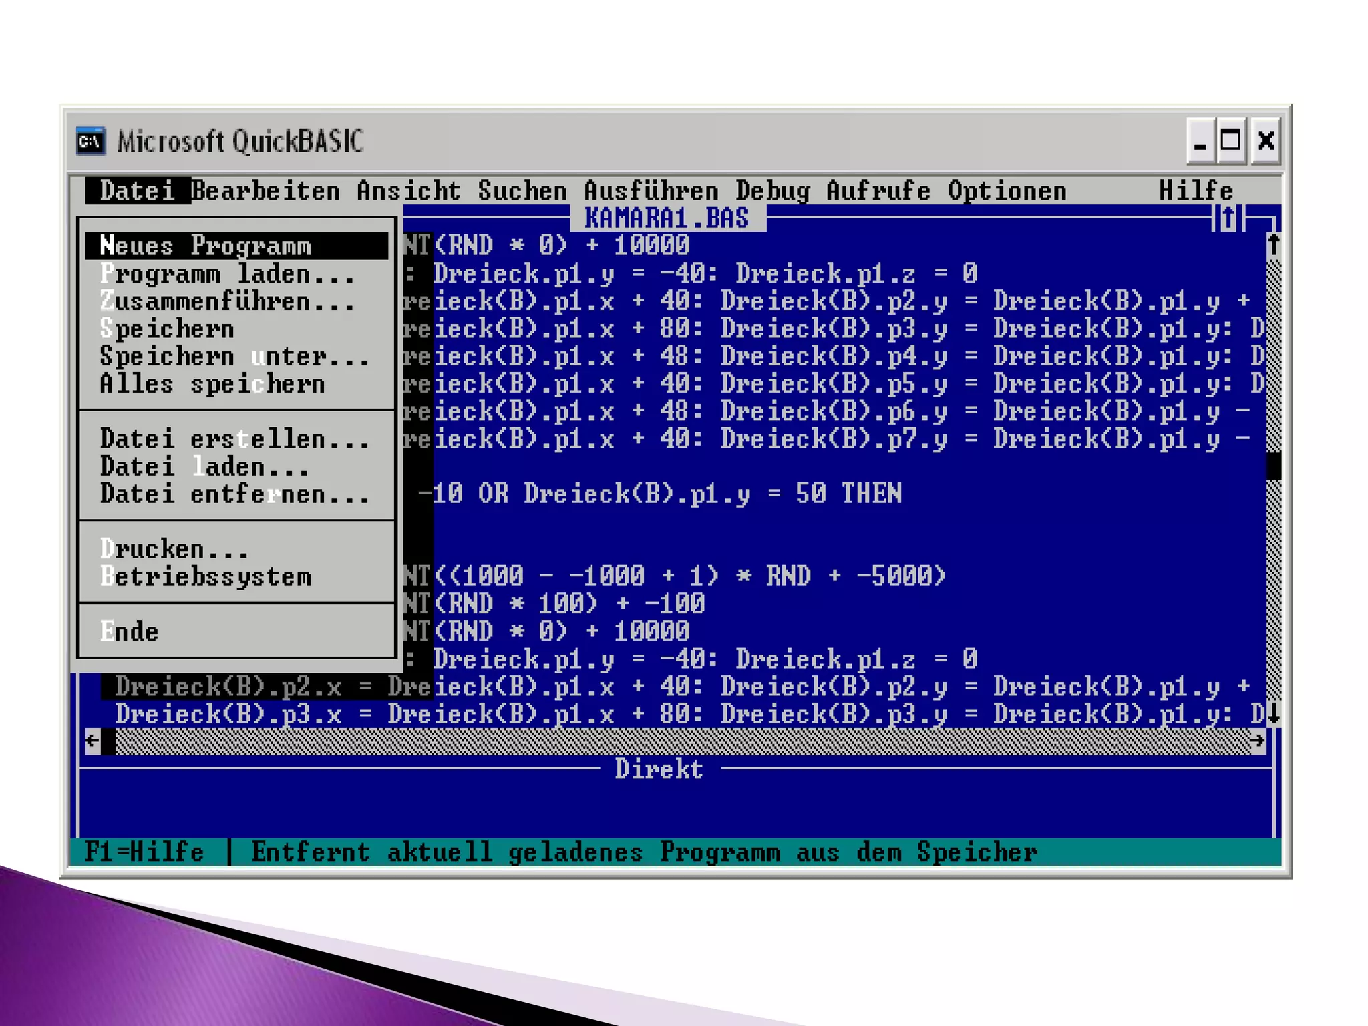Click 'Speichern unter...' entry
This screenshot has width=1368, height=1026.
click(x=234, y=357)
